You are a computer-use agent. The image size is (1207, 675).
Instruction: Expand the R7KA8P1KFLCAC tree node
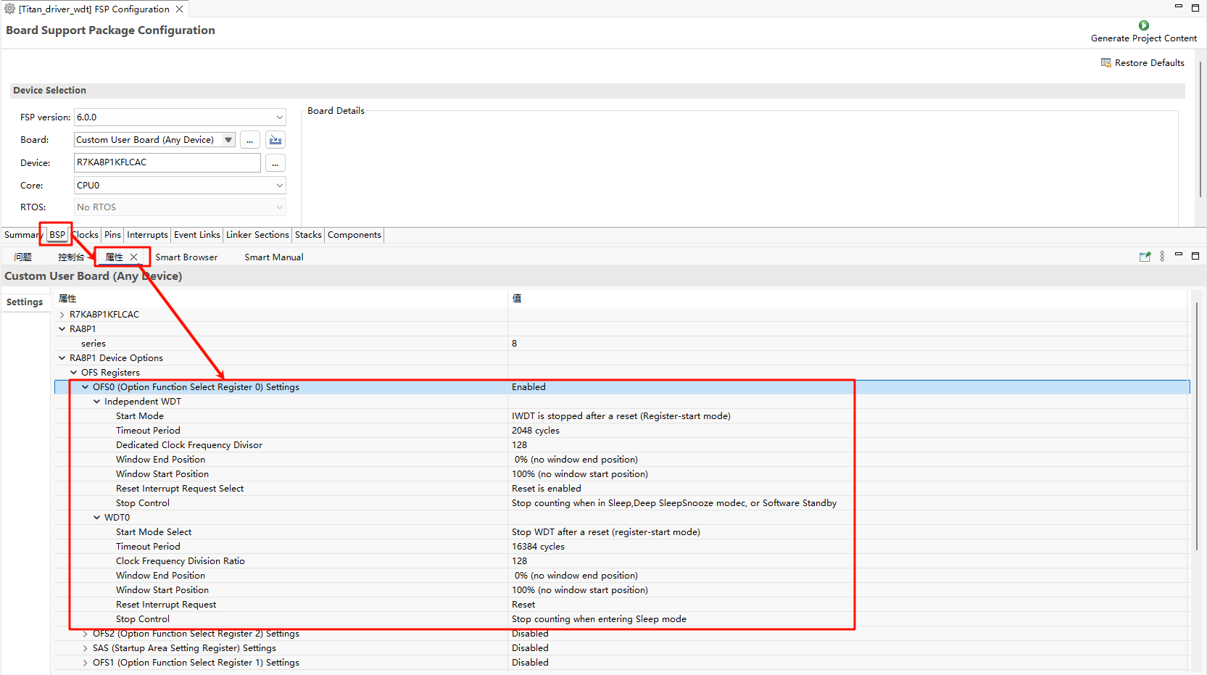62,315
